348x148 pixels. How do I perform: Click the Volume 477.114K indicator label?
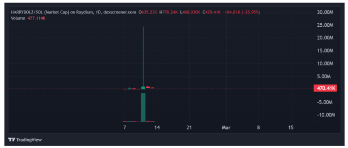click(28, 19)
